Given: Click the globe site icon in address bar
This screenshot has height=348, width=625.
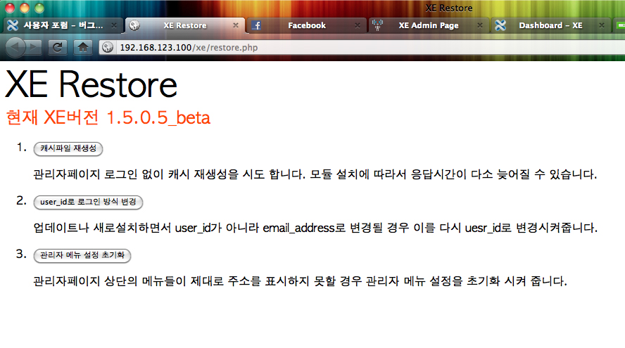Looking at the screenshot, I should (x=108, y=47).
